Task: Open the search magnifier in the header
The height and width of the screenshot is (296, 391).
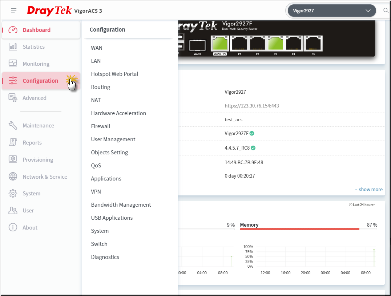Action: coord(386,11)
